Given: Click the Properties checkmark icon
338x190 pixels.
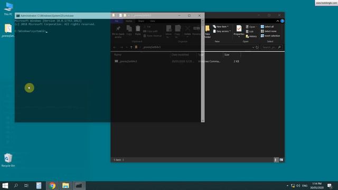Looking at the screenshot, I should point(239,28).
